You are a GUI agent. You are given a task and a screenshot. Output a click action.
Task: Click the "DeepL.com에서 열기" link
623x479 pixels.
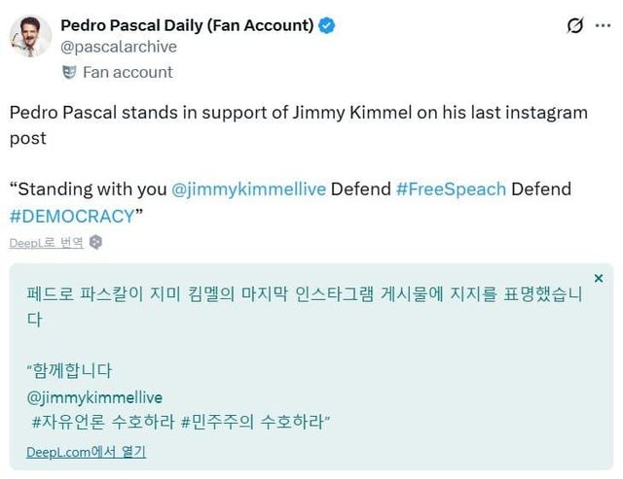[x=86, y=452]
